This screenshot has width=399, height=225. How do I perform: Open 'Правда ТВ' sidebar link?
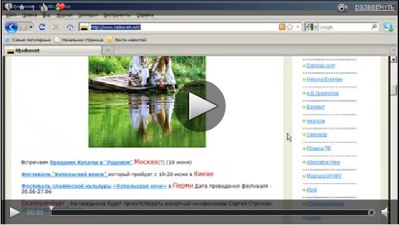click(319, 148)
